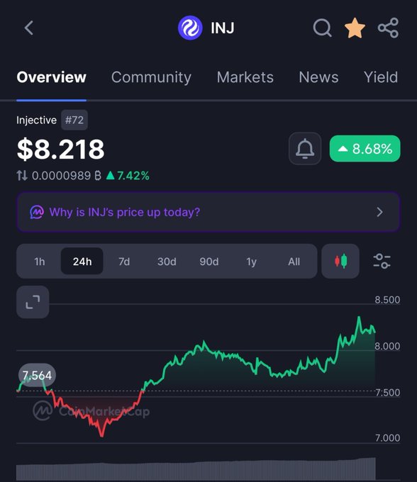Tap the 8.500 axis label

[x=387, y=300]
